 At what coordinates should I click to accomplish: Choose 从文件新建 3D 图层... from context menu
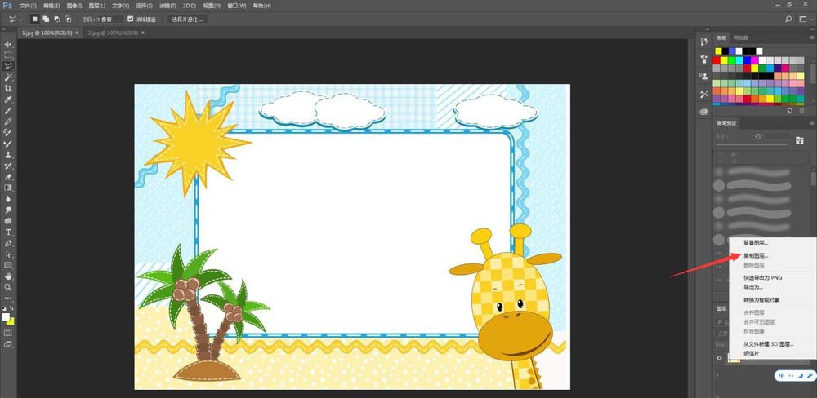(769, 344)
